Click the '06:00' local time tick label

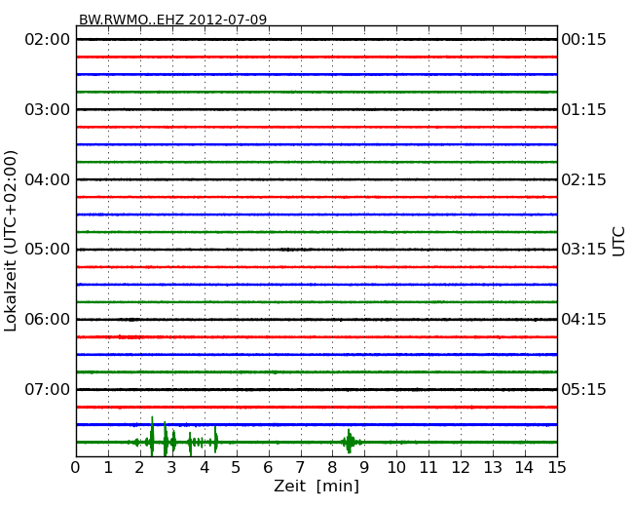pyautogui.click(x=48, y=320)
